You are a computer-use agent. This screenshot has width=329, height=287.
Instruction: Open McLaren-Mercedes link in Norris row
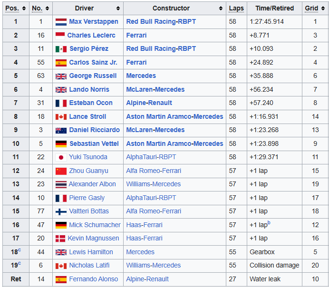155,89
